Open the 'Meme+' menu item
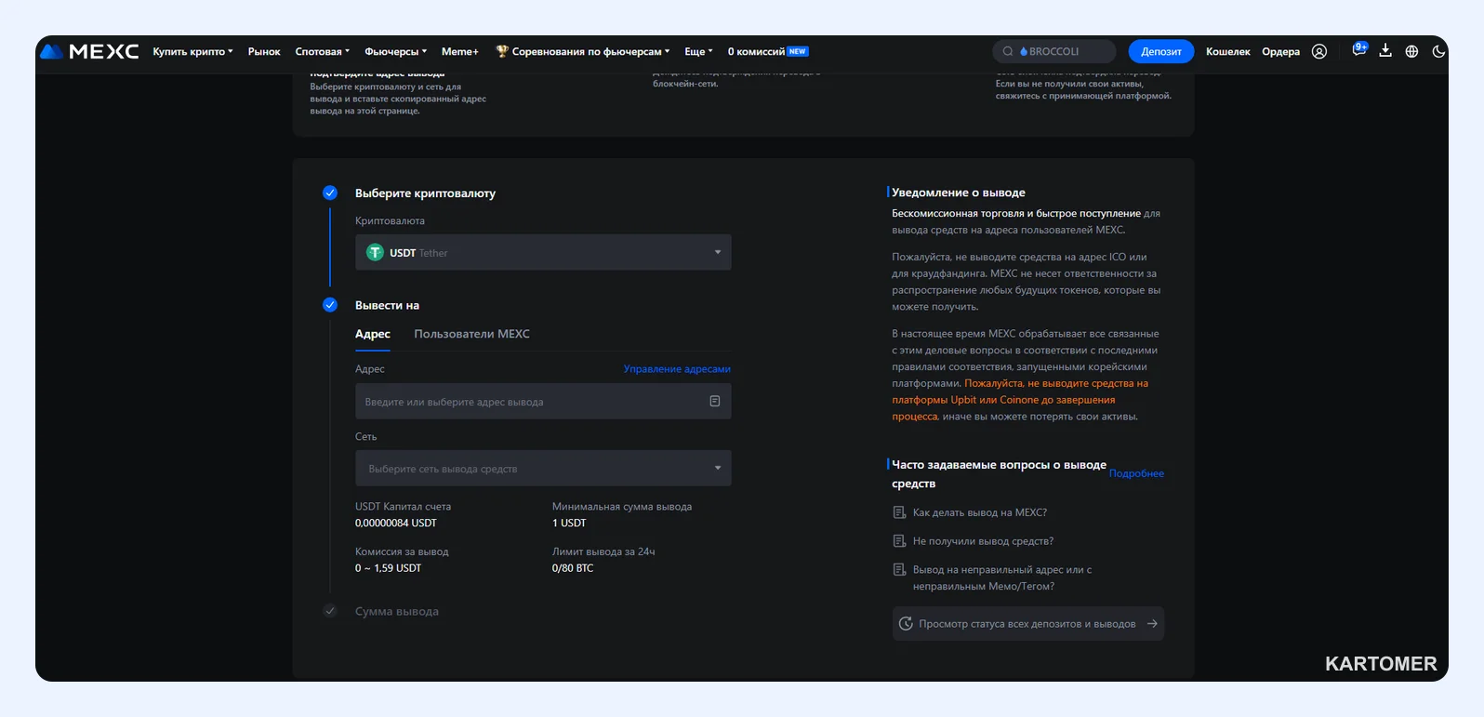The image size is (1484, 717). (x=460, y=52)
